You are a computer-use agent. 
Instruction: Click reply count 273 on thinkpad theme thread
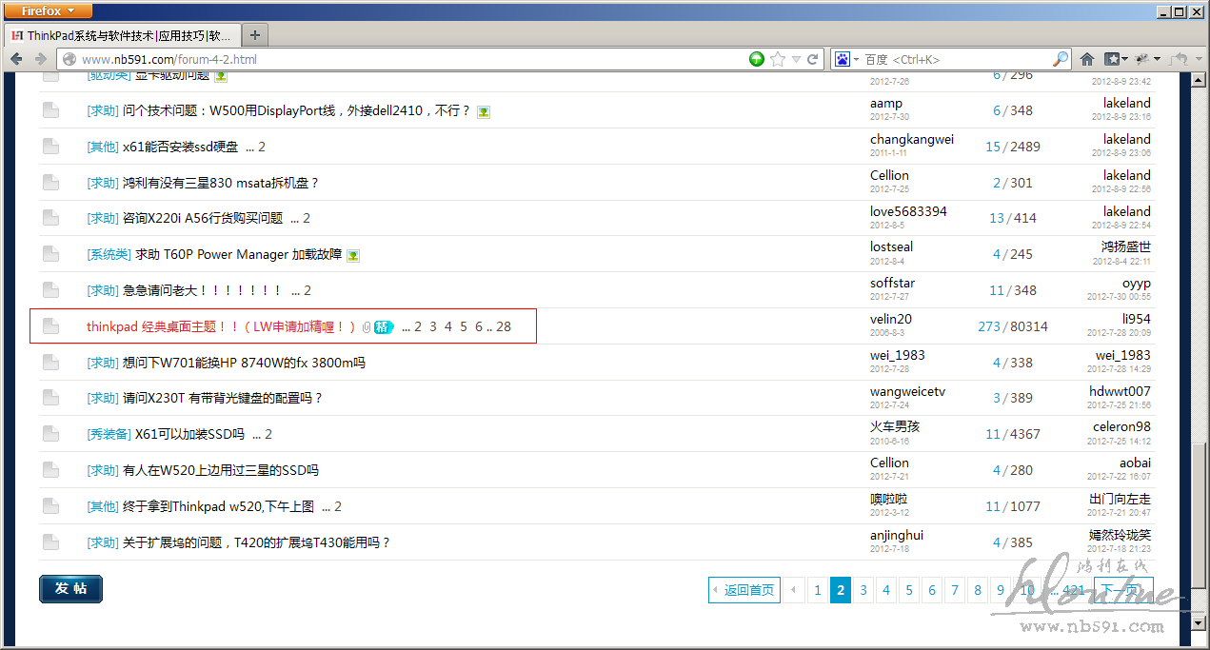coord(988,326)
